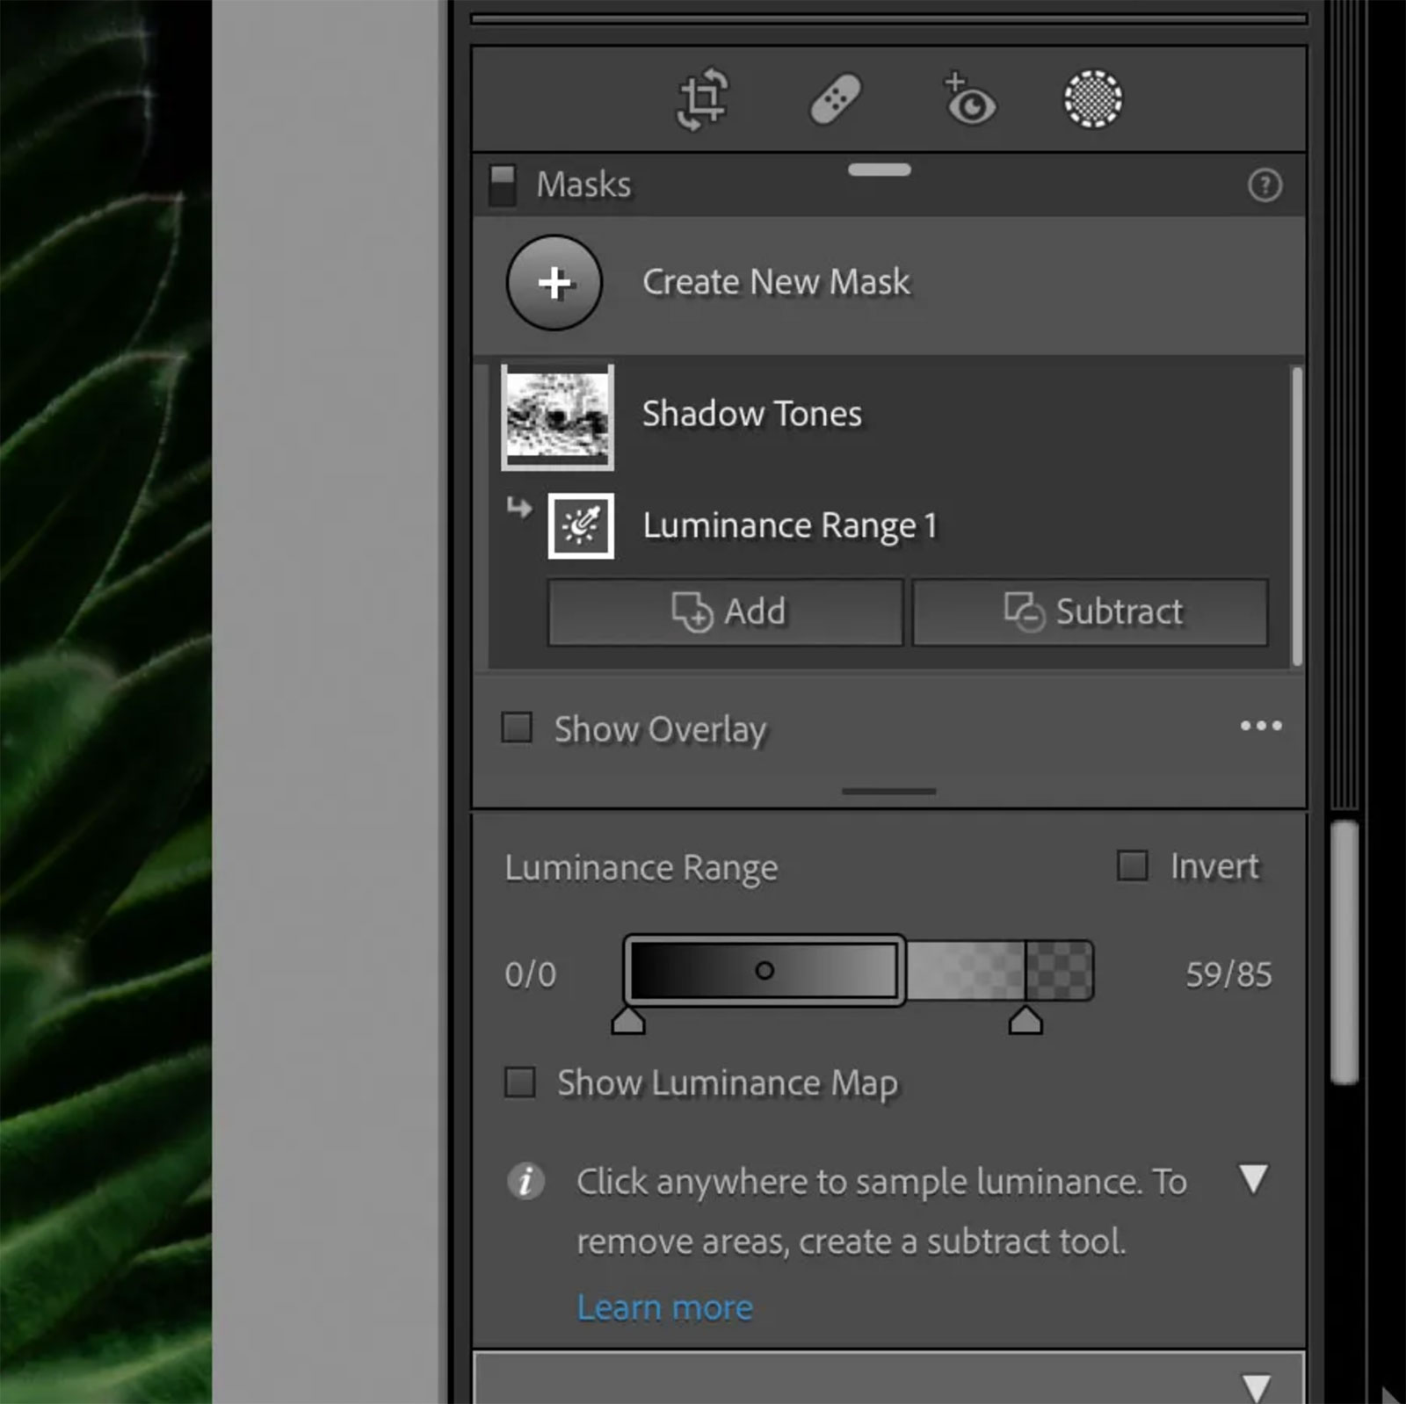
Task: Select the Healing bandage tool
Action: [835, 100]
